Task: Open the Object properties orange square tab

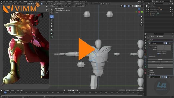Action: [145, 54]
